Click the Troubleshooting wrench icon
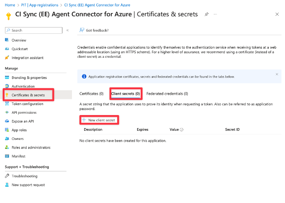 tap(7, 176)
